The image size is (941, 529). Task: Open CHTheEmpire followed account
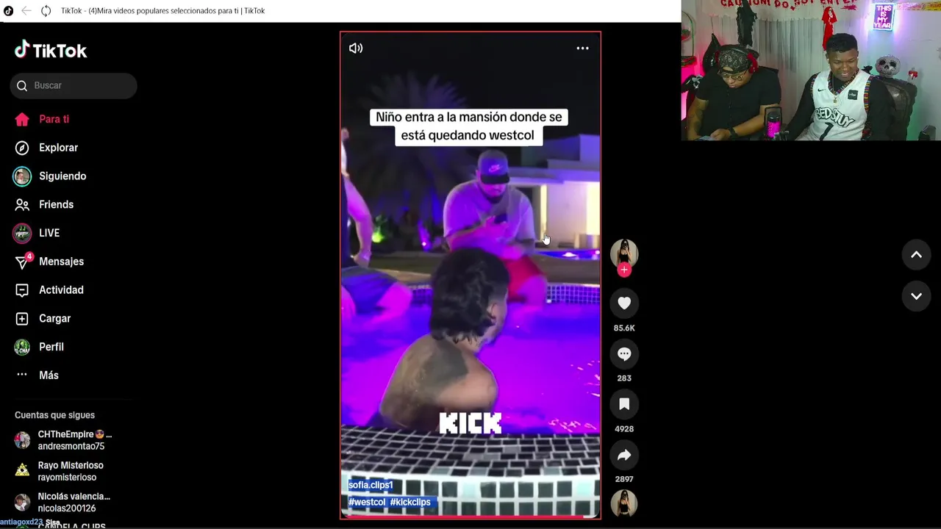(74, 440)
